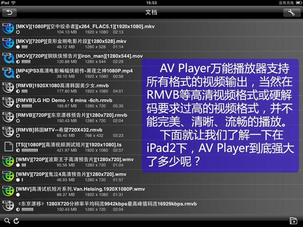Tap the iPad Wi-Fi status icon
The image size is (303, 227).
(13, 3)
